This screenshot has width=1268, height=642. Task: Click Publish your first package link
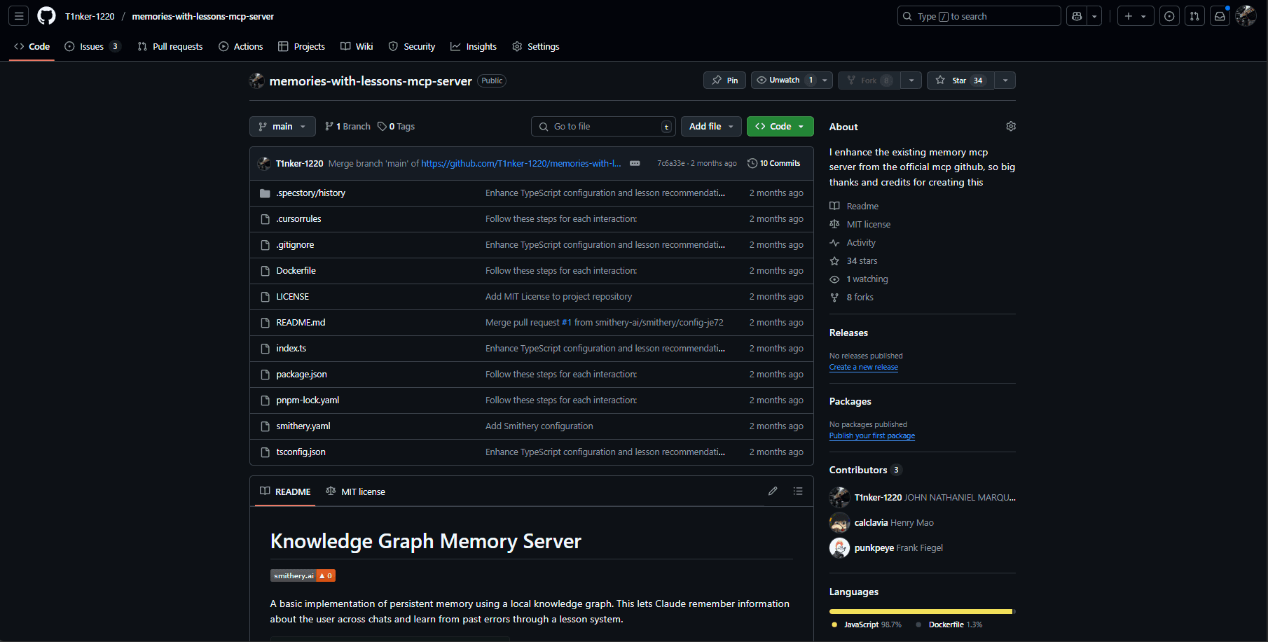(872, 435)
